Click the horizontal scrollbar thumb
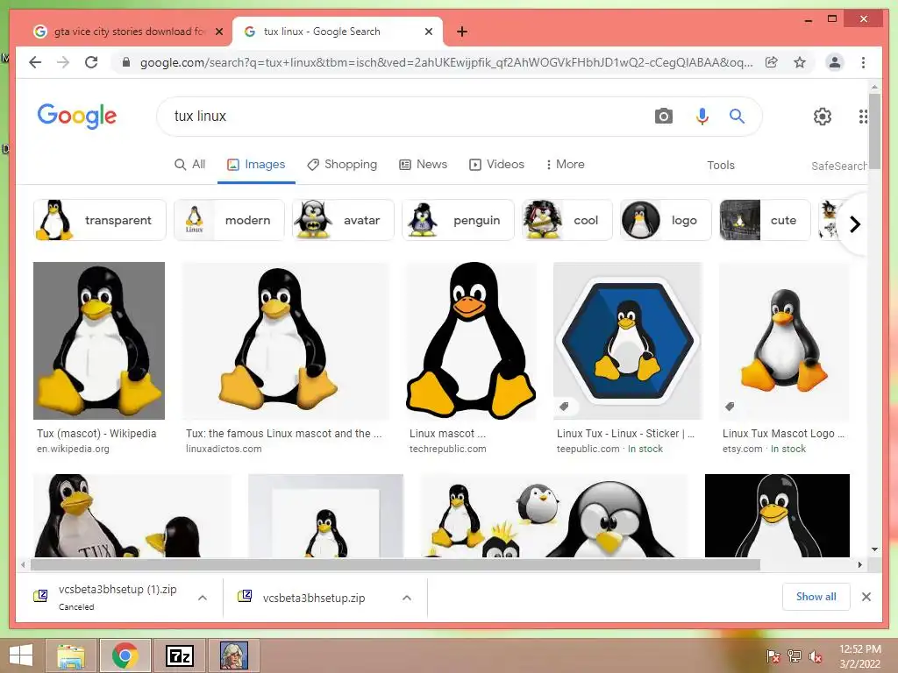Image resolution: width=898 pixels, height=673 pixels. point(396,565)
